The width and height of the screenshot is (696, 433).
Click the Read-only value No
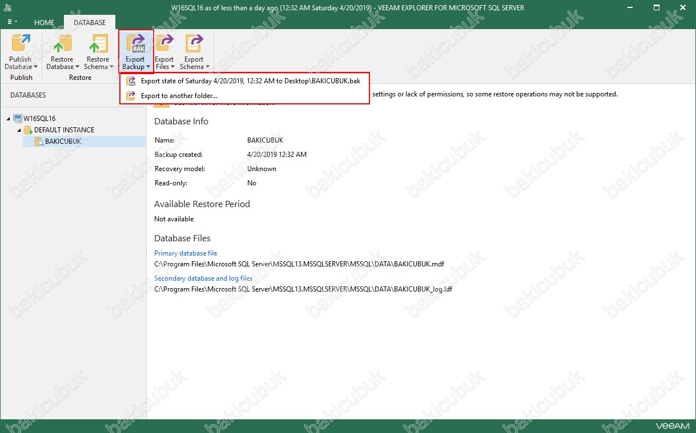pos(252,183)
